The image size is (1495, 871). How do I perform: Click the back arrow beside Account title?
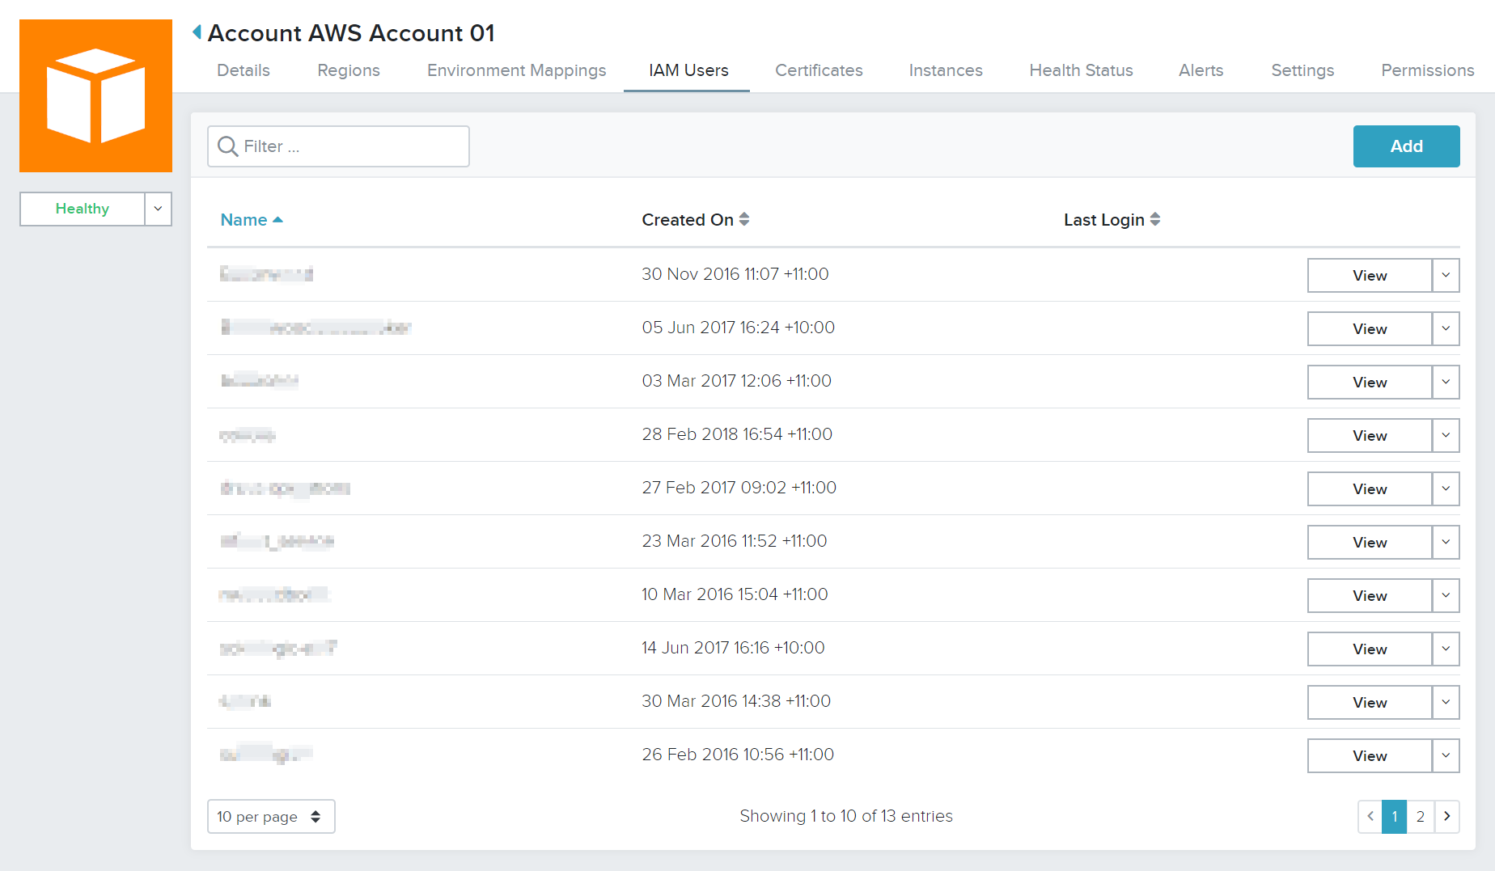click(197, 32)
